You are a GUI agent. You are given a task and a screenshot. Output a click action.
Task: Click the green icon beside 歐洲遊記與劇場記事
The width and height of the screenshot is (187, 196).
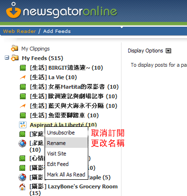[23, 96]
